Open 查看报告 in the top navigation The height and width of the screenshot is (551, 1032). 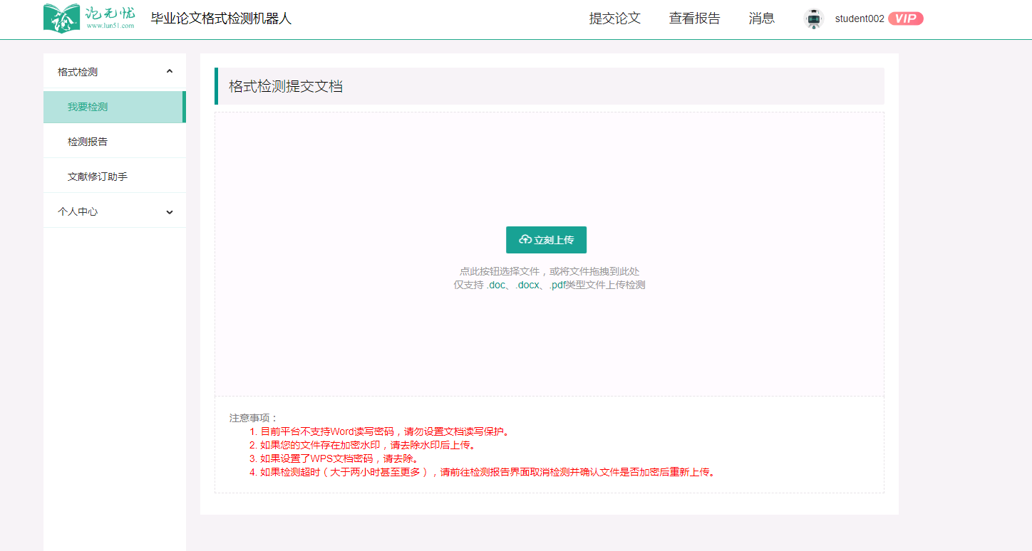694,19
